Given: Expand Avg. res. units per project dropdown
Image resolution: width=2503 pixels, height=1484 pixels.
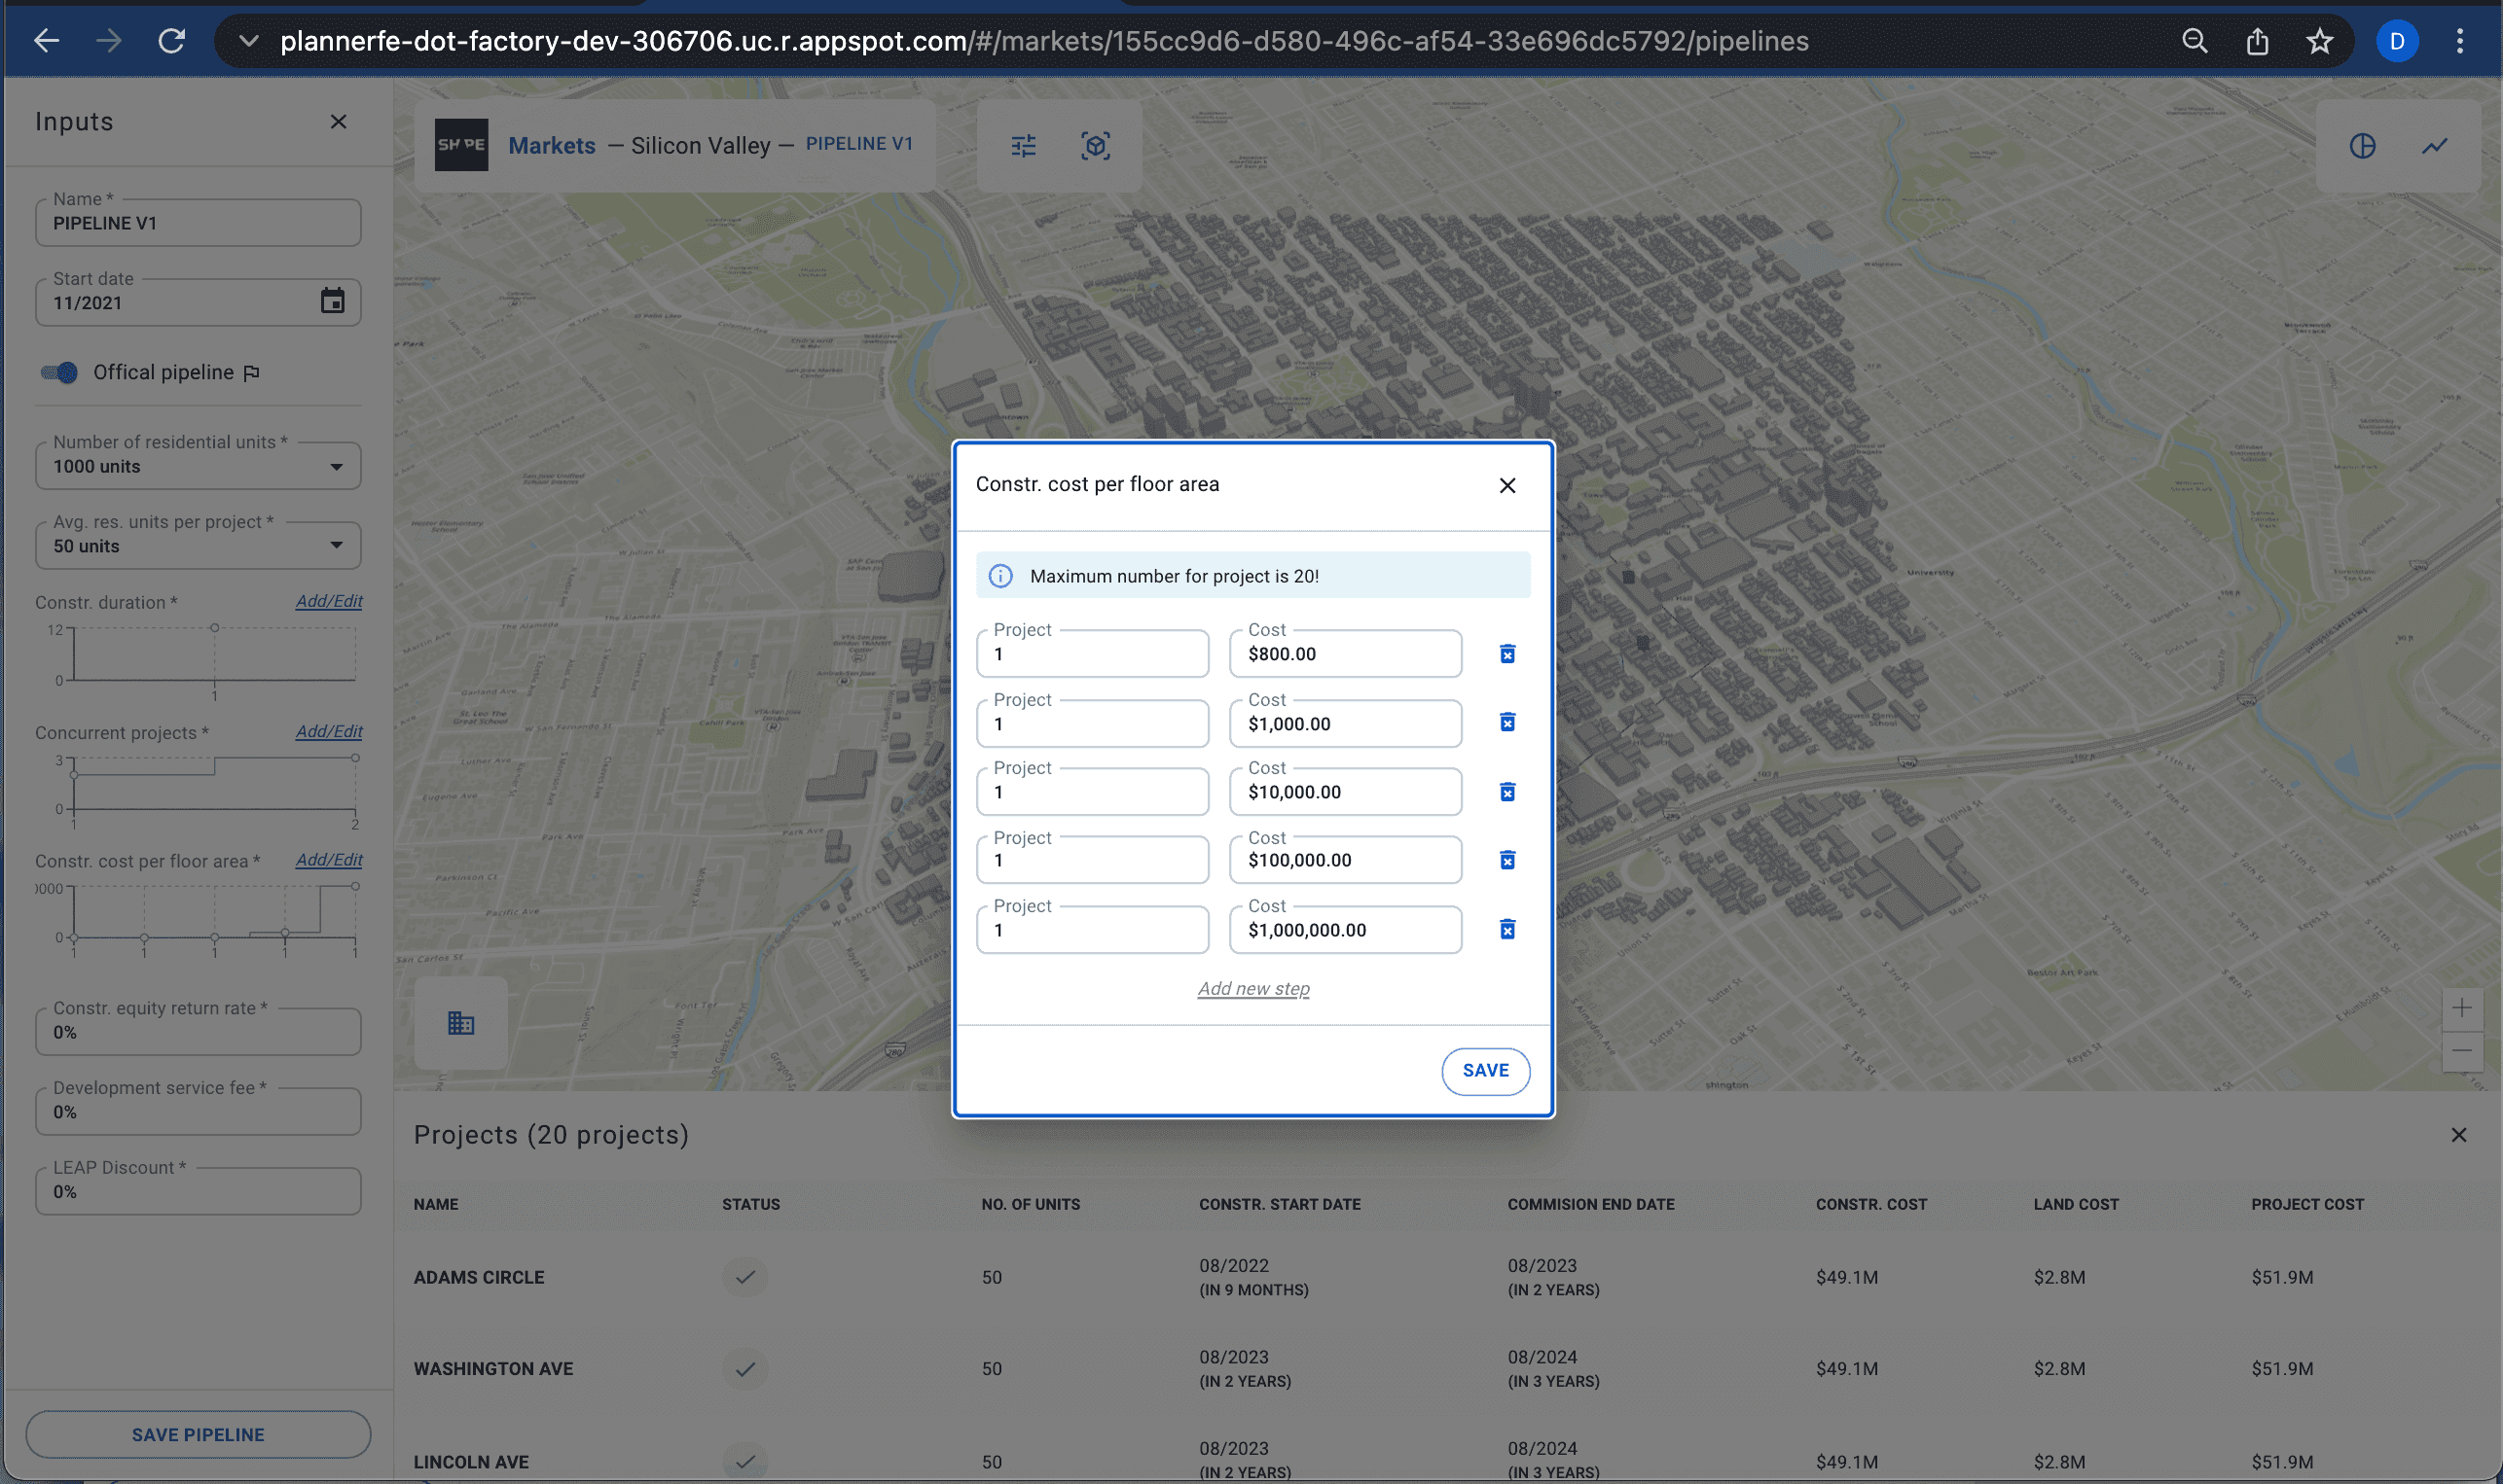Looking at the screenshot, I should coord(336,546).
